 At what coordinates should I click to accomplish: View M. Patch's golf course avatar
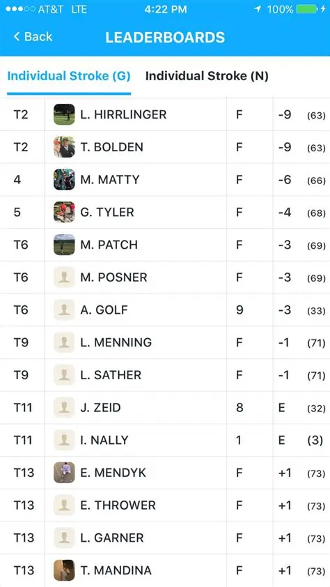(x=64, y=245)
